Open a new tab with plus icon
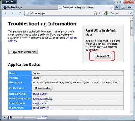 click(117, 7)
